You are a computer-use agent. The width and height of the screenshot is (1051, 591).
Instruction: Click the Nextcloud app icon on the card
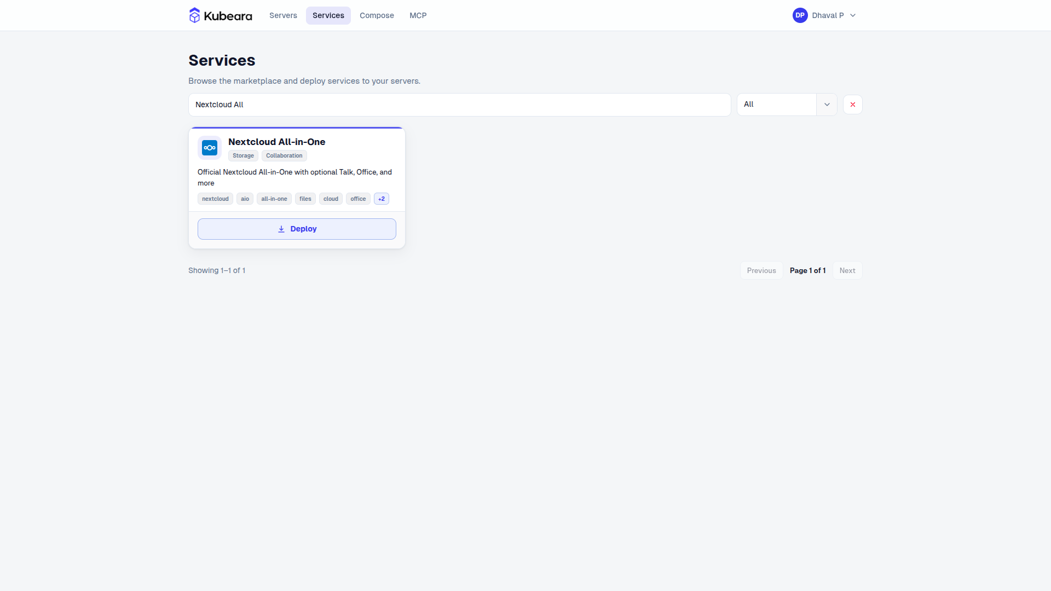tap(210, 148)
